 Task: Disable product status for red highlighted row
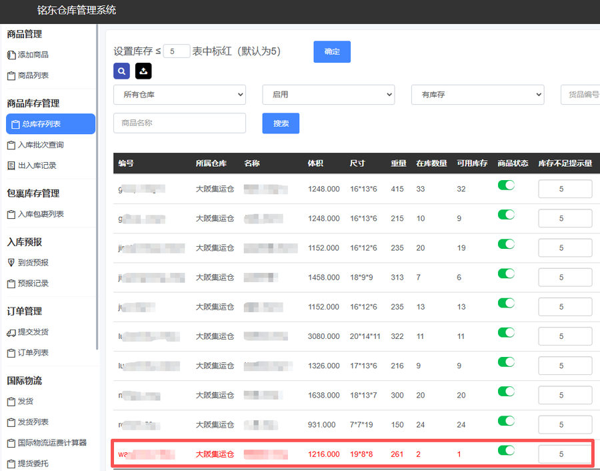coord(506,450)
